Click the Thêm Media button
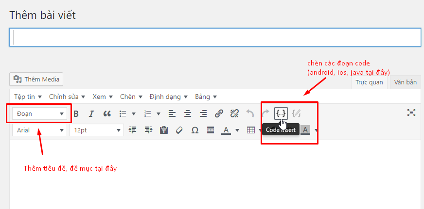This screenshot has height=209, width=424. [36, 79]
